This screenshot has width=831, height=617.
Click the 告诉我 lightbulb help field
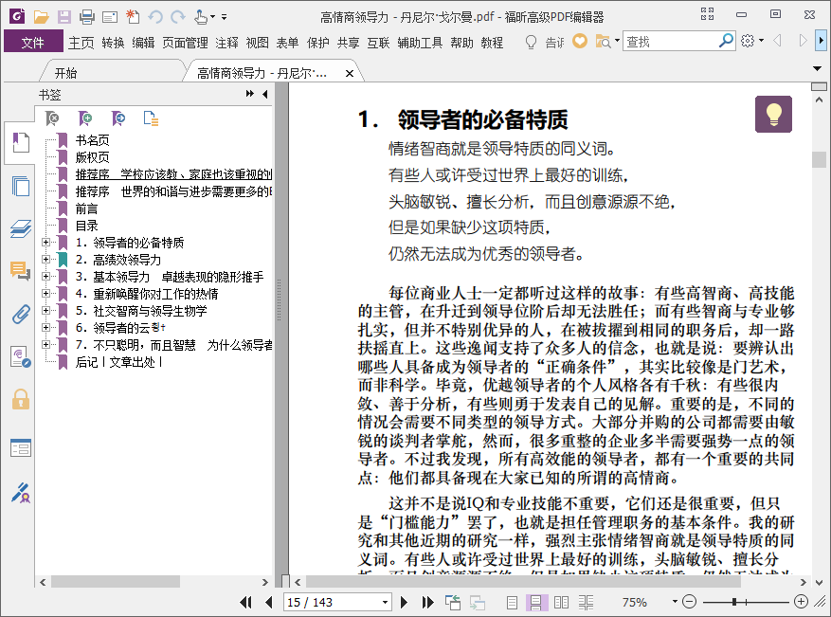pyautogui.click(x=545, y=42)
